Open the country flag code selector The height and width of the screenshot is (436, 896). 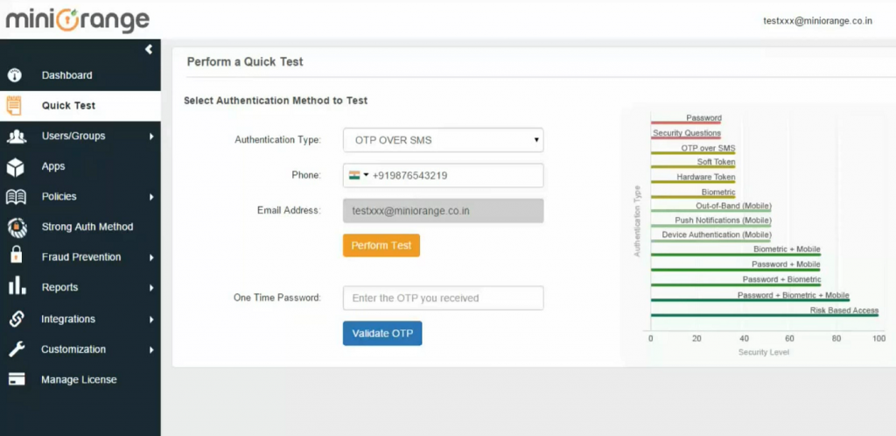[x=358, y=175]
